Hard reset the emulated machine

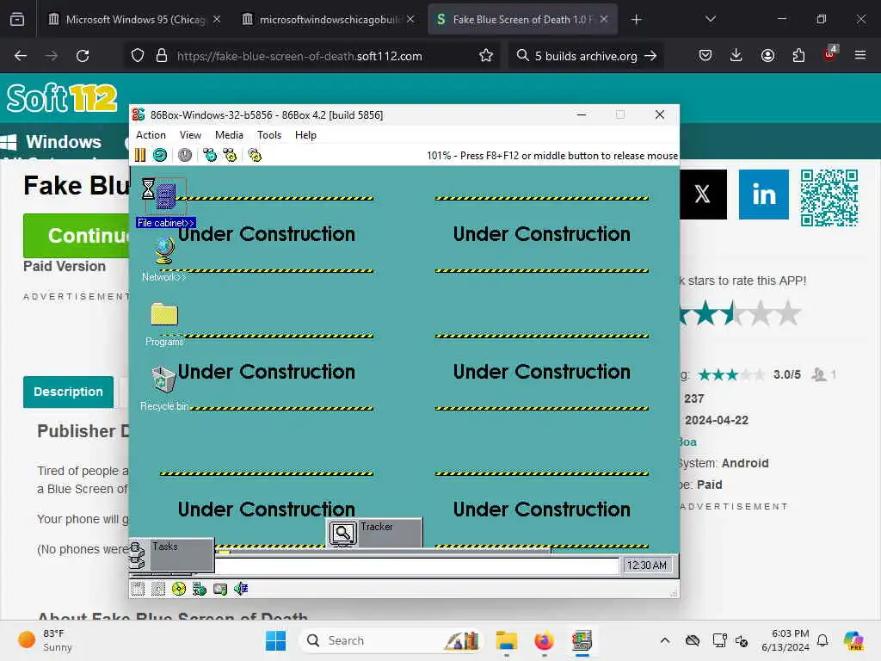point(160,155)
